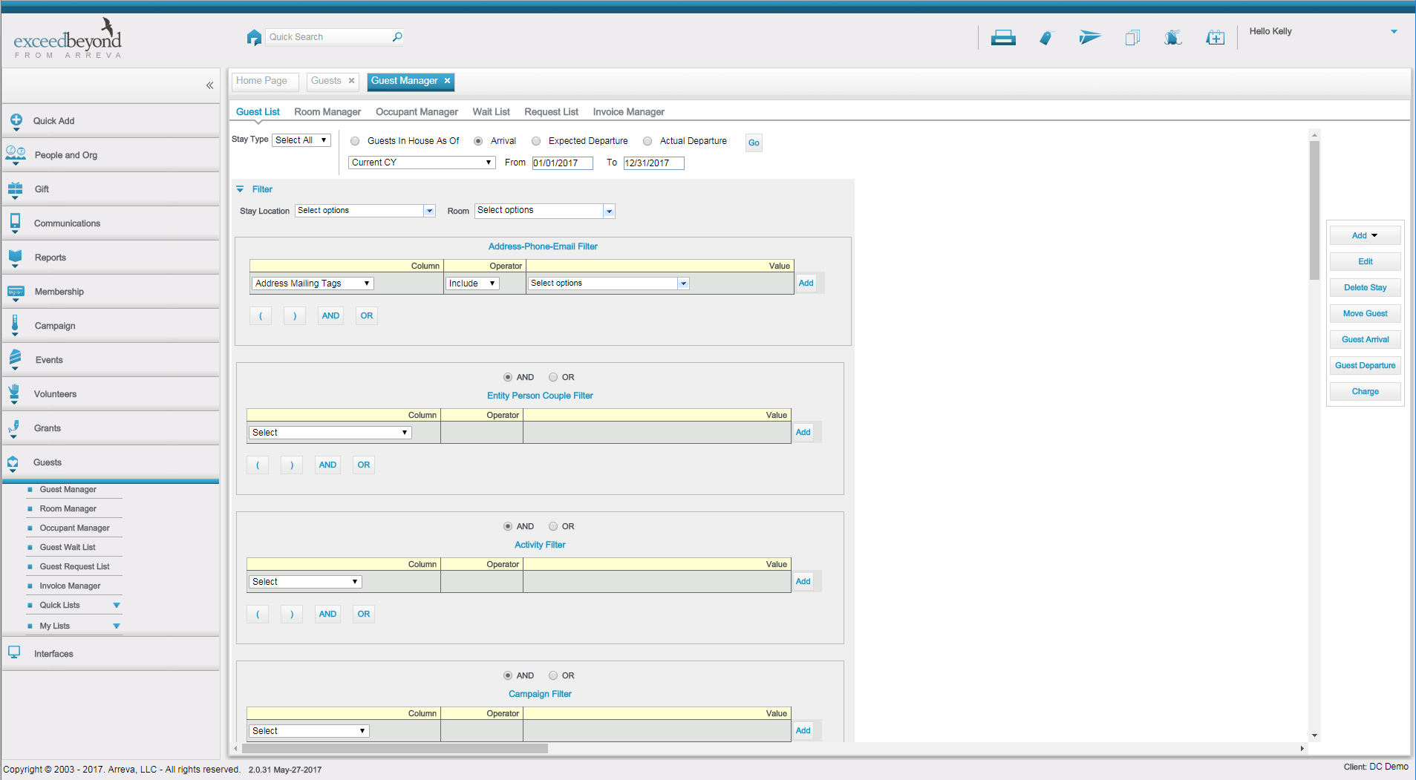The height and width of the screenshot is (780, 1416).
Task: Open the Current CY date range dropdown
Action: pos(422,163)
